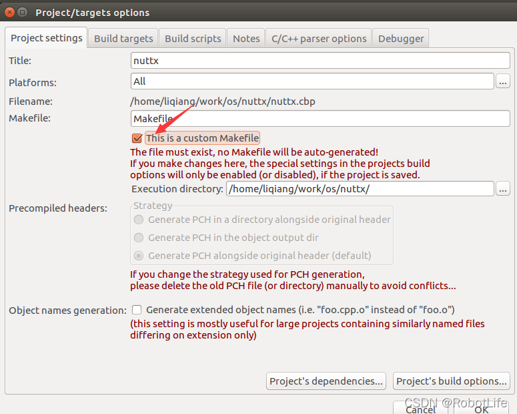Open Project's dependencies dialog
The image size is (517, 414).
point(326,381)
